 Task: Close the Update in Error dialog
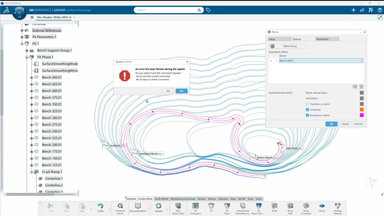pyautogui.click(x=187, y=62)
